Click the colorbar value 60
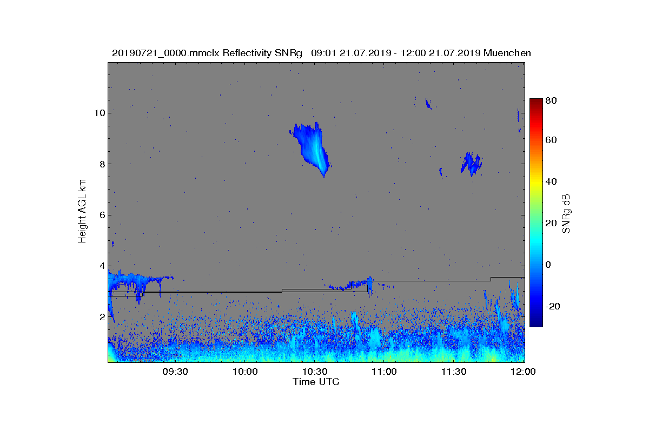This screenshot has width=649, height=432. (552, 140)
